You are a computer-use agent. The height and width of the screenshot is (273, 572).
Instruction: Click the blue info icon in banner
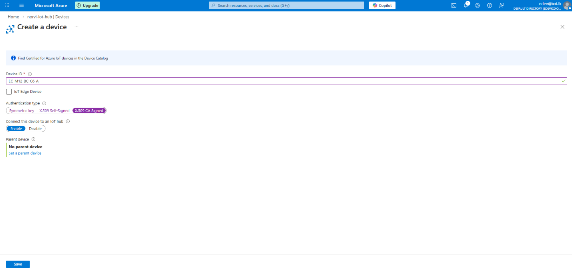(x=13, y=58)
